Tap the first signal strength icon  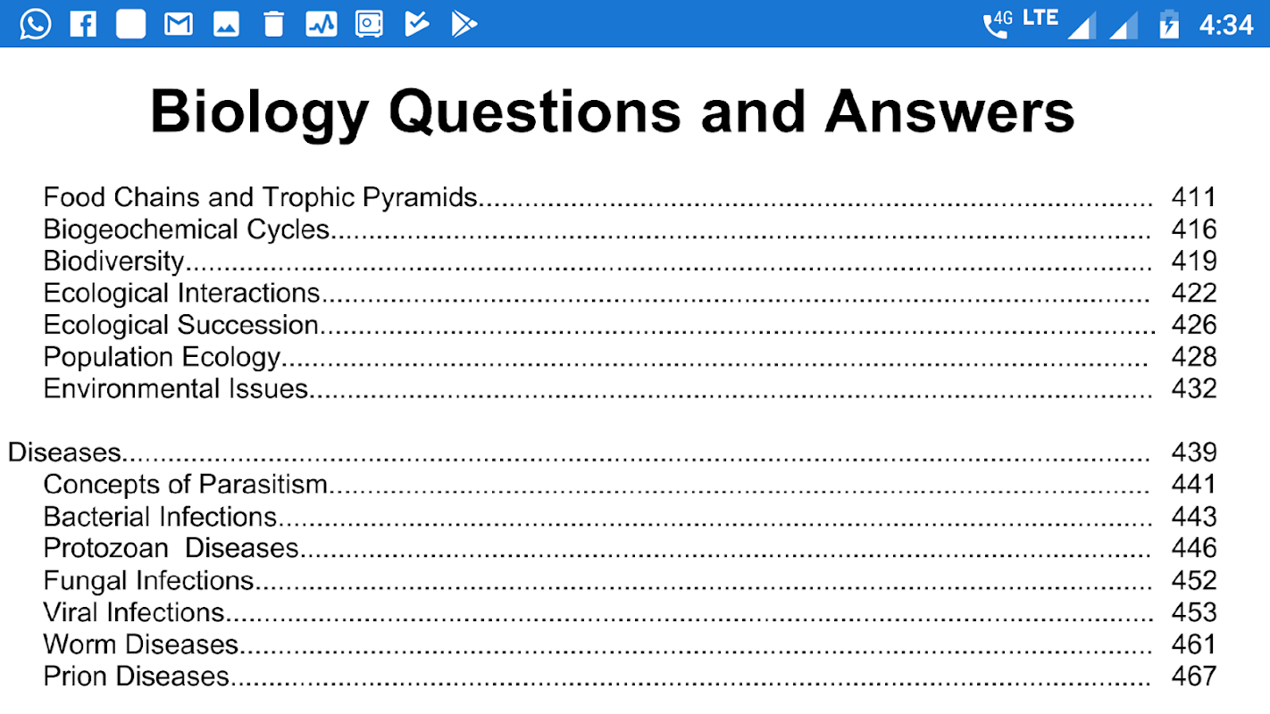click(1082, 25)
